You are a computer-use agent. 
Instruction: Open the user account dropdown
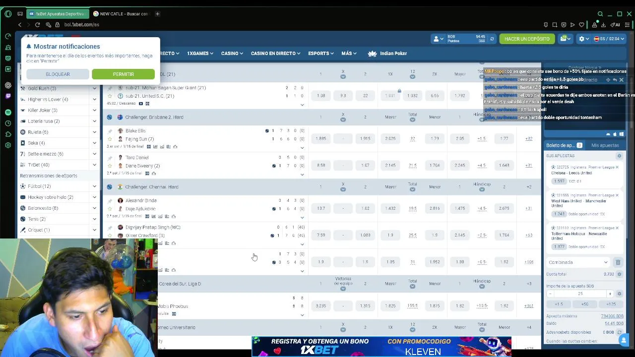(438, 39)
